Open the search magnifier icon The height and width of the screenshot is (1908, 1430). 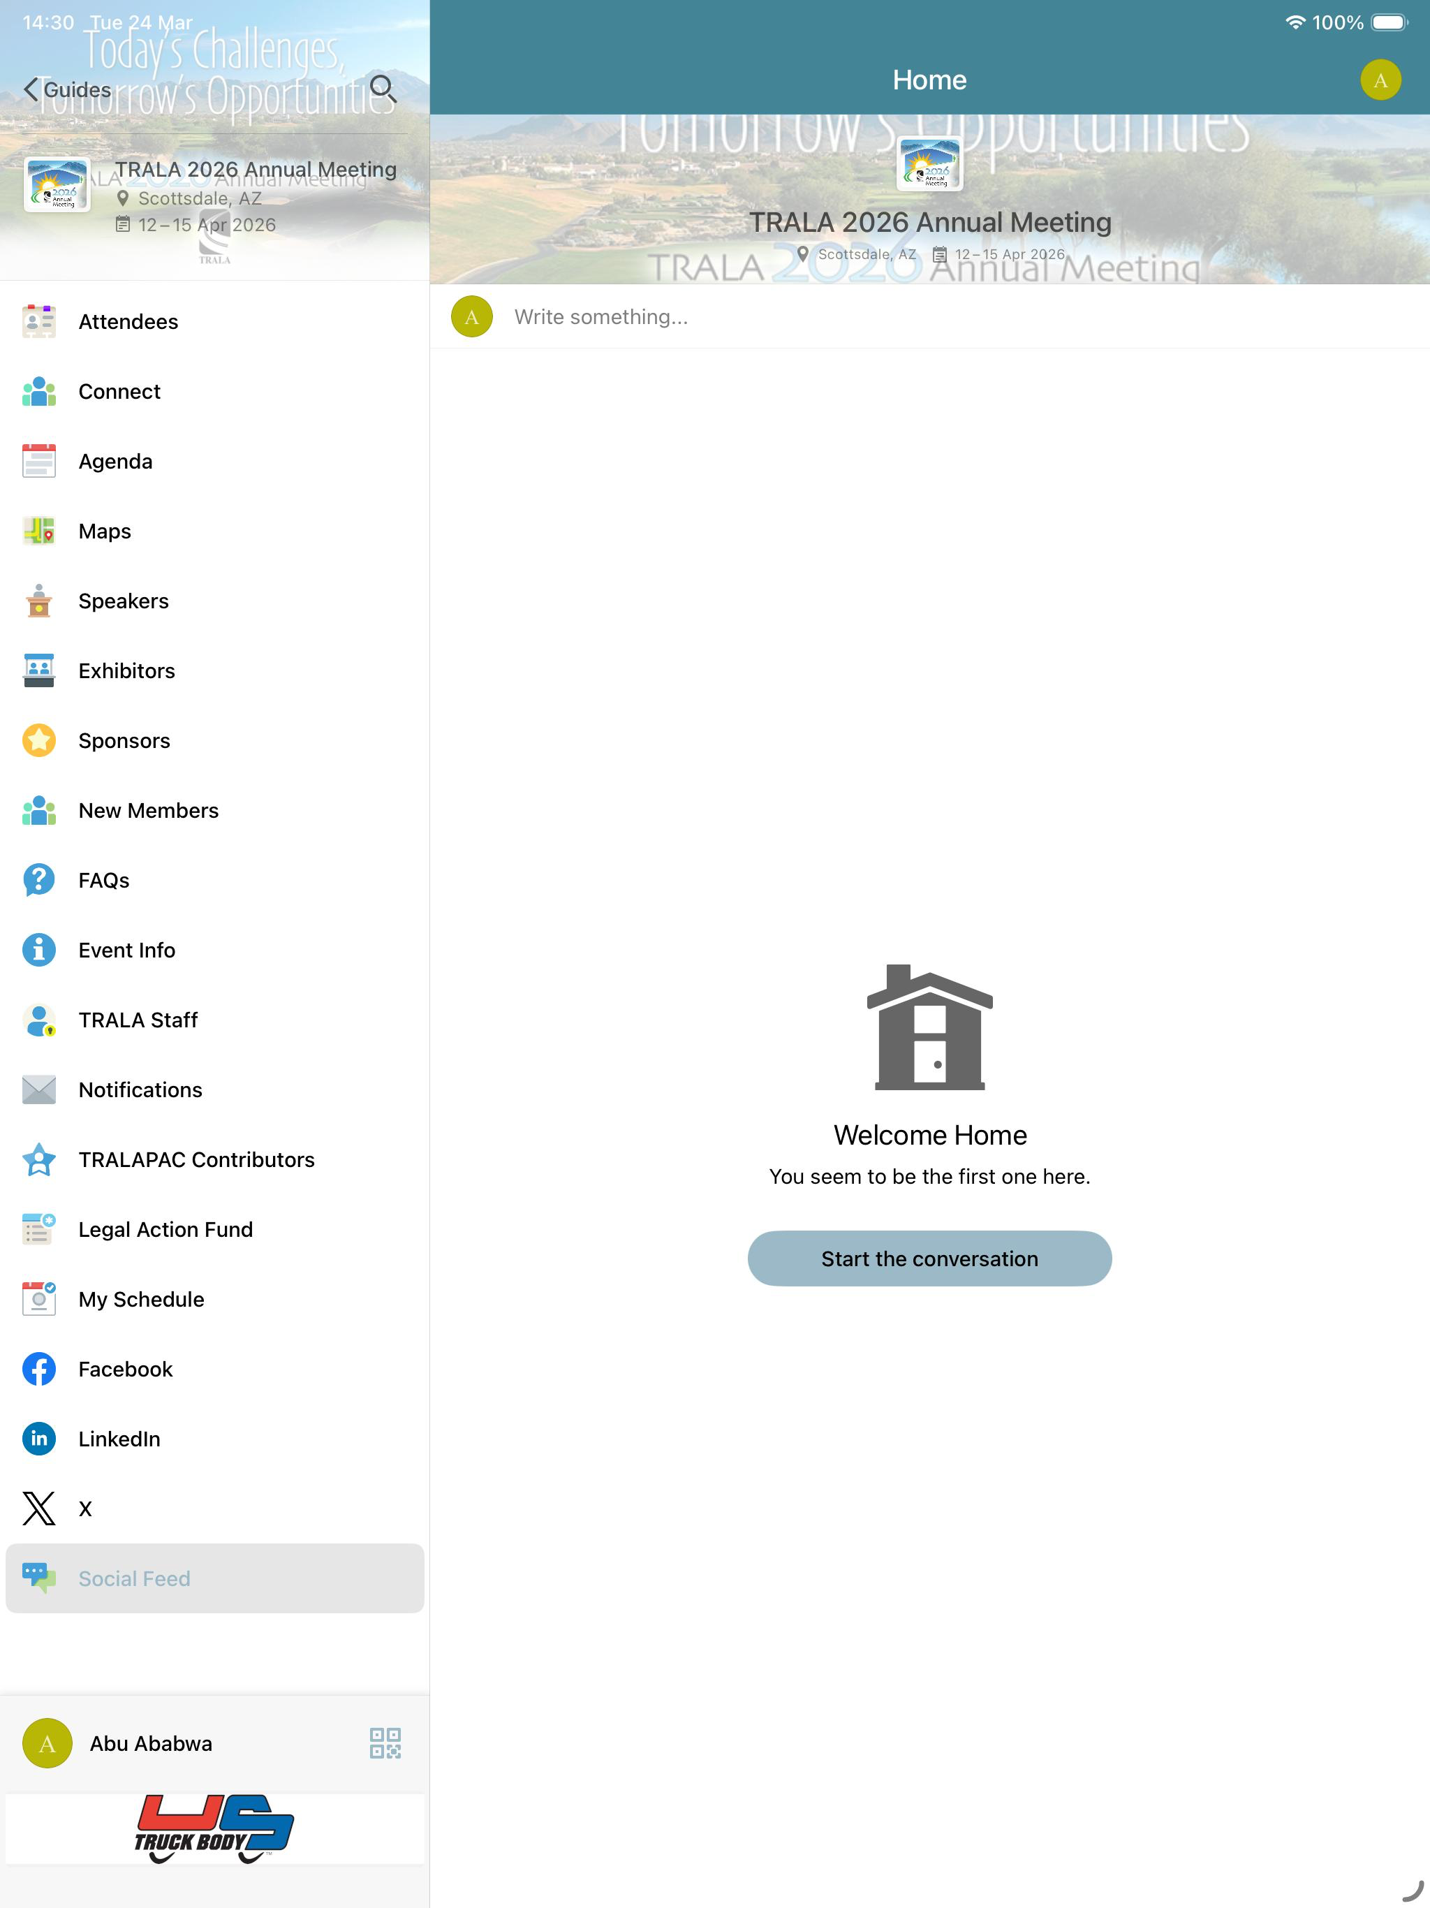(383, 89)
